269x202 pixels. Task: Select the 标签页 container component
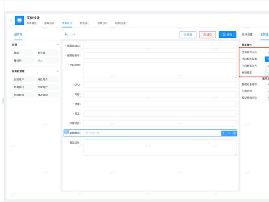[47, 53]
